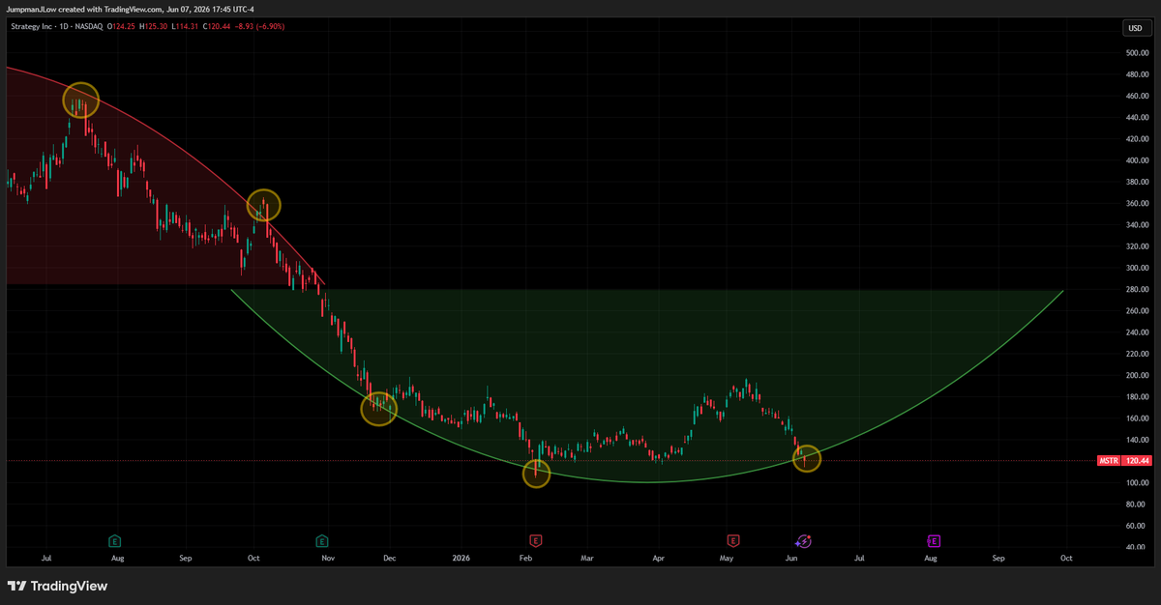Click the 200.00 price axis label
Image resolution: width=1161 pixels, height=605 pixels.
(x=1137, y=375)
